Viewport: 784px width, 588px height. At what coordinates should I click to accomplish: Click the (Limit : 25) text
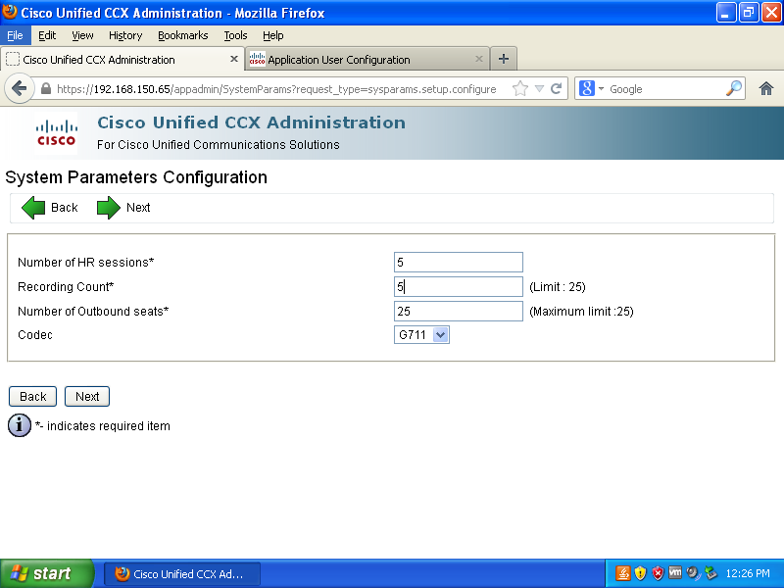pyautogui.click(x=558, y=287)
